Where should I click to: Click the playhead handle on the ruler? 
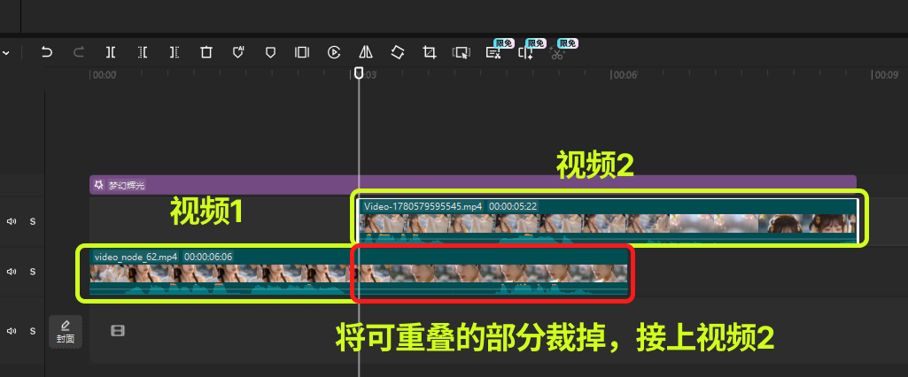(x=359, y=73)
